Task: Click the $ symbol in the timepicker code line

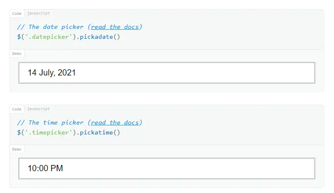Action: (x=19, y=132)
